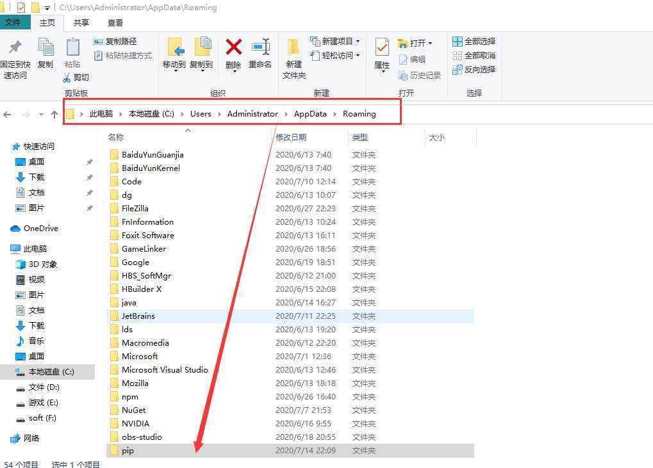Open the Move to (移动到) menu

click(x=174, y=55)
